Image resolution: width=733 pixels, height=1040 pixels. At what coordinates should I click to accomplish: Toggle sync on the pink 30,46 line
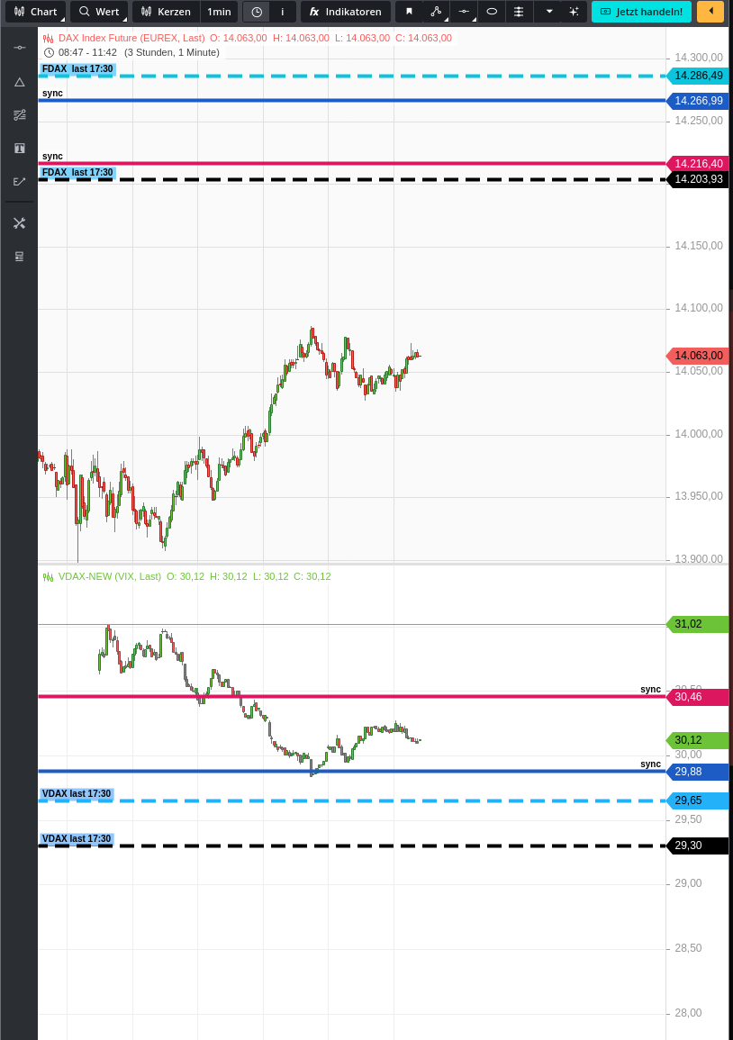point(650,689)
